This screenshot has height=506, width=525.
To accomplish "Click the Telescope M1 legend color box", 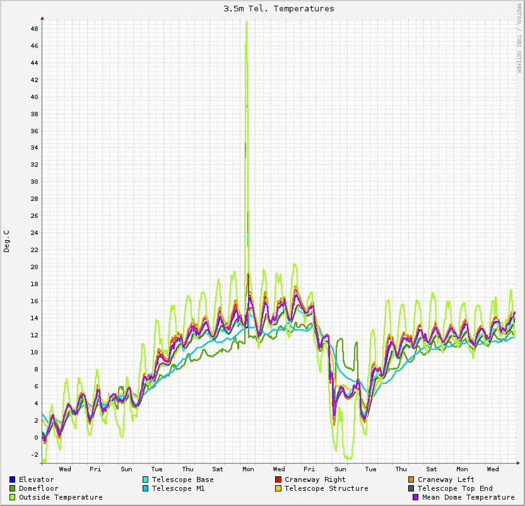I will 146,488.
